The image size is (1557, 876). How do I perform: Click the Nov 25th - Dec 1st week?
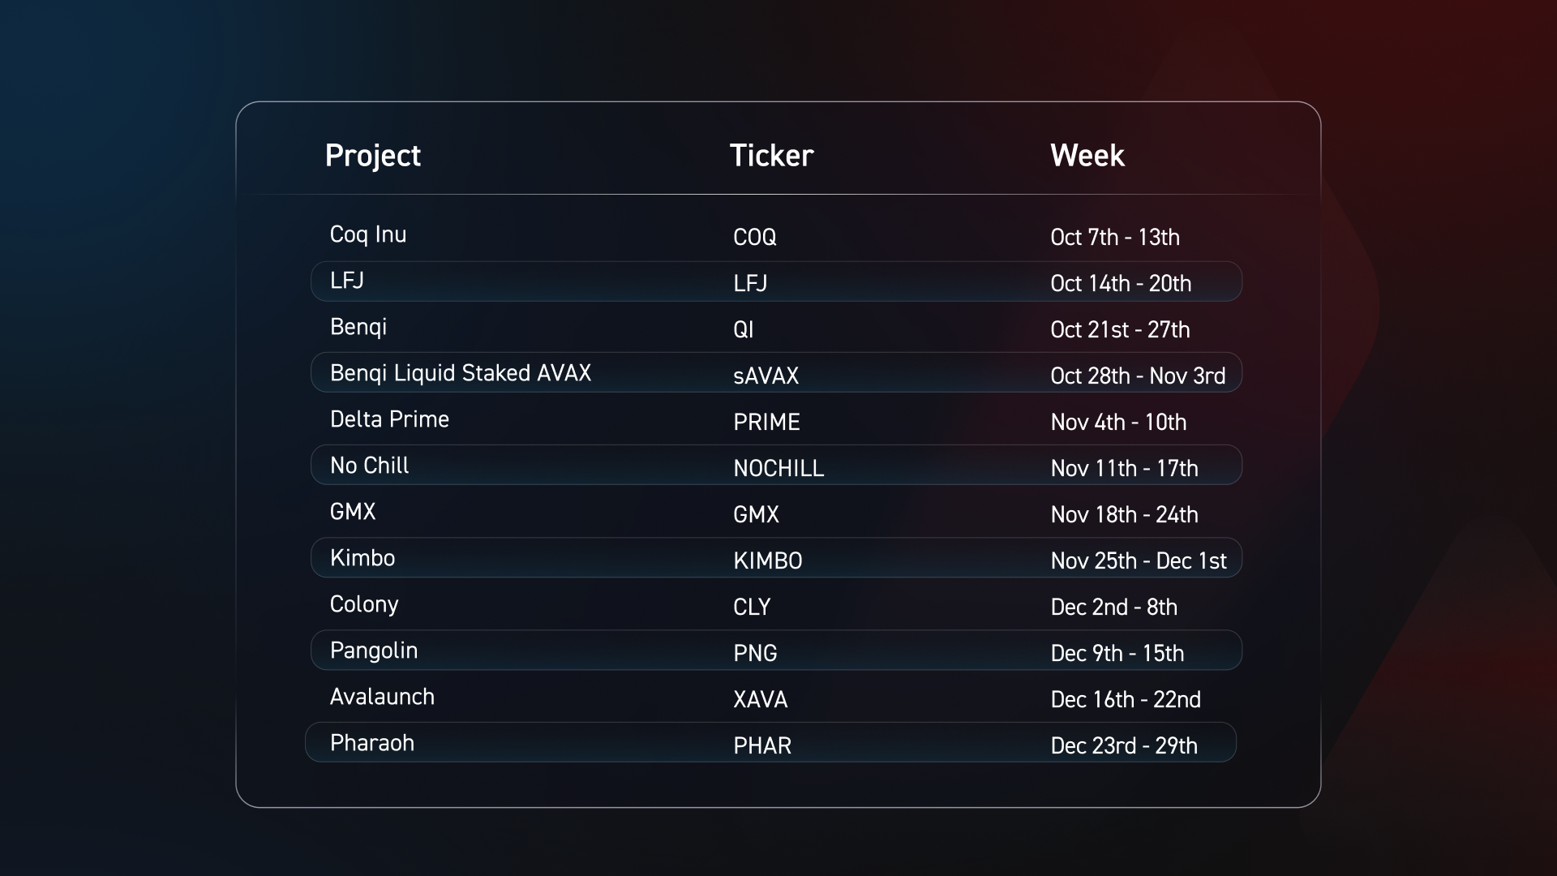1139,560
